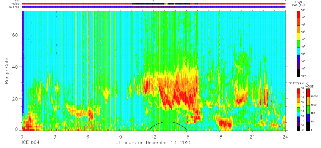Select blue 11–12 MHz segment in TX FRQ legend
Screen dimensions: 321x148
point(299,119)
